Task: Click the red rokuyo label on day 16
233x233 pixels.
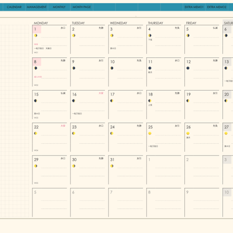Action: (101, 93)
